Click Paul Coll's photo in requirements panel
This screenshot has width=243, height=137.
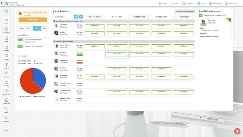[203, 22]
